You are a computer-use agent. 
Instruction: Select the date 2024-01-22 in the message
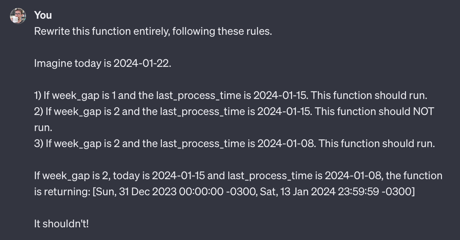pos(142,63)
